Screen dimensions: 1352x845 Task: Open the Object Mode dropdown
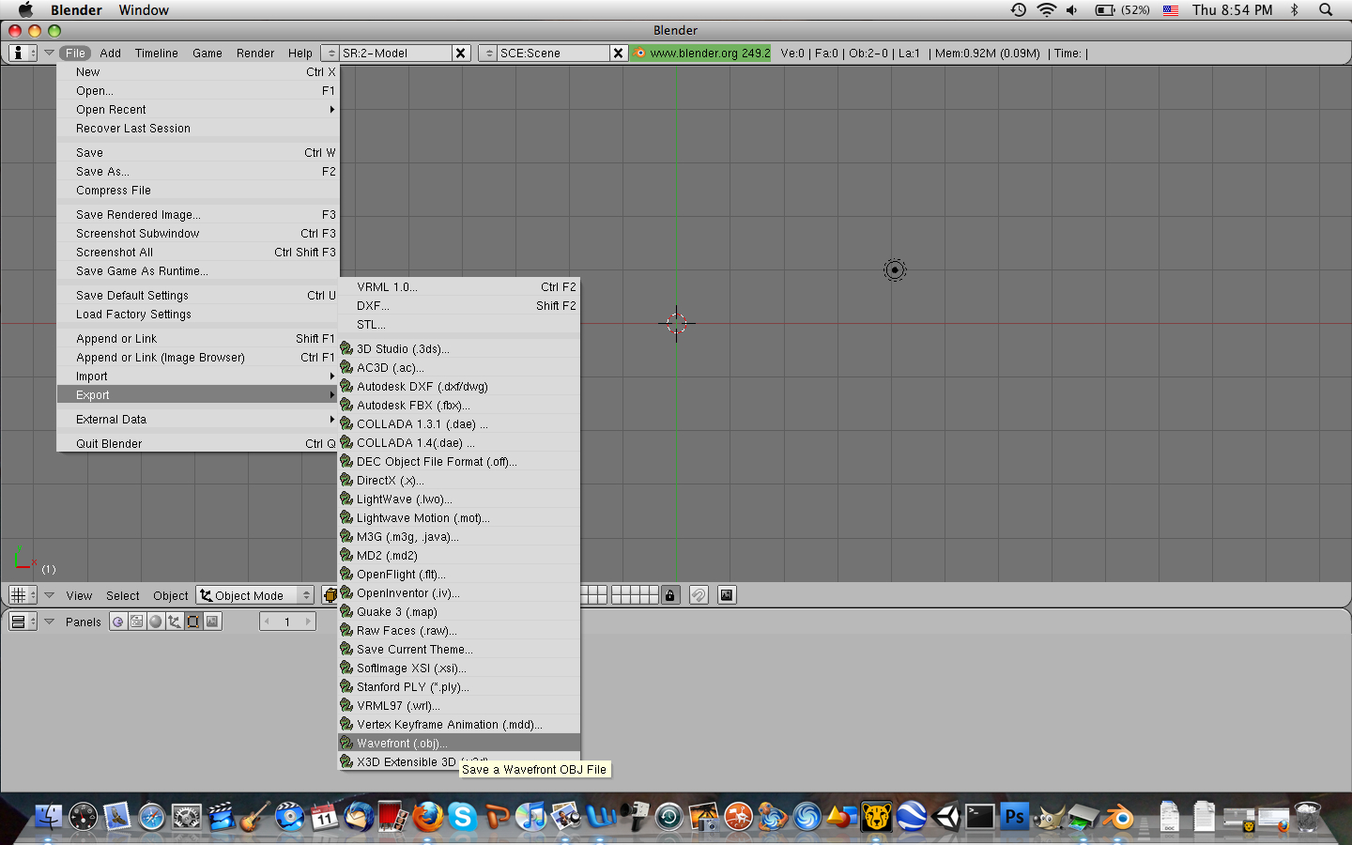pyautogui.click(x=255, y=595)
